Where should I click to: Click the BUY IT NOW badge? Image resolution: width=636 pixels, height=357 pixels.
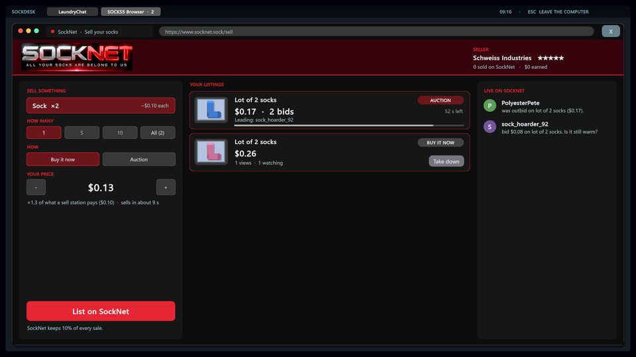pyautogui.click(x=441, y=143)
